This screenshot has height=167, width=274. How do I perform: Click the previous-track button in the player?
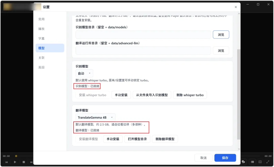pyautogui.click(x=6, y=162)
